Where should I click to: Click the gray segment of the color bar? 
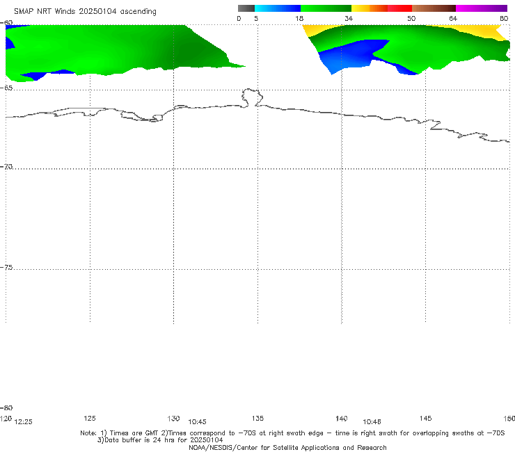point(246,8)
